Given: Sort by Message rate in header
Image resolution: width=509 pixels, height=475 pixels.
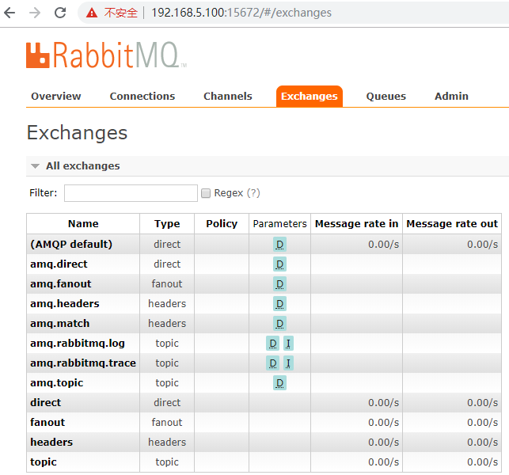Looking at the screenshot, I should pyautogui.click(x=356, y=224).
